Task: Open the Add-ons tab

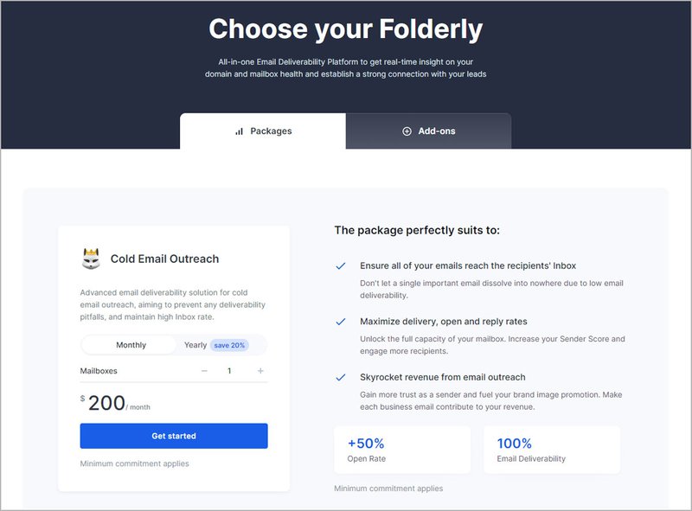Action: (x=428, y=131)
